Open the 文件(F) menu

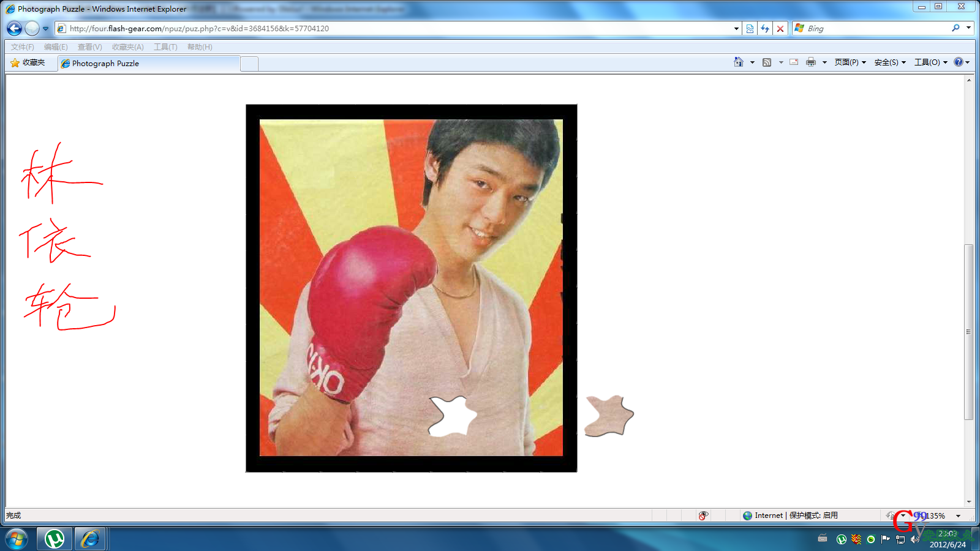click(22, 47)
